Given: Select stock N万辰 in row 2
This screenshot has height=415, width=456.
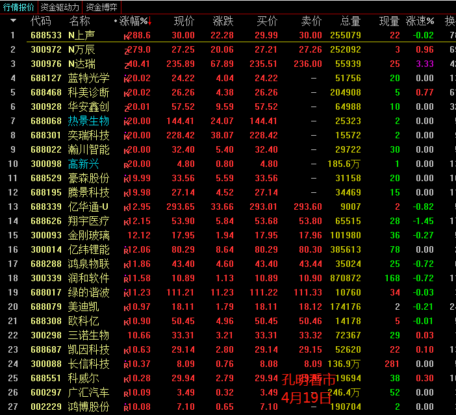Looking at the screenshot, I should click(x=81, y=49).
